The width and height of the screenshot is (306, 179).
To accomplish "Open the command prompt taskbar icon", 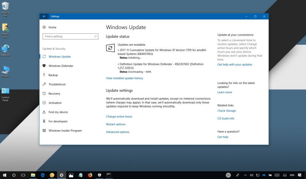I will [x=109, y=175].
